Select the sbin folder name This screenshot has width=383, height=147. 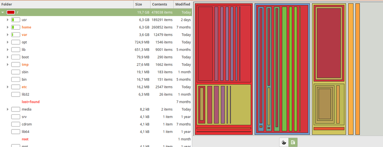point(25,72)
